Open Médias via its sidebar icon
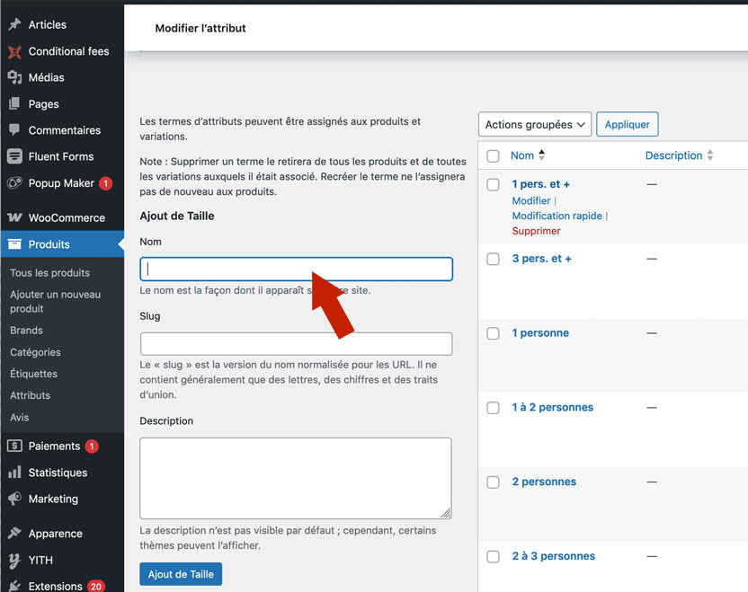Image resolution: width=748 pixels, height=592 pixels. click(14, 77)
